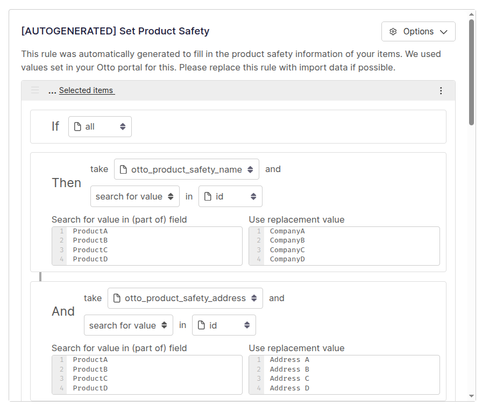Click the vertical scrollbar on the right
482x413 pixels.
coord(472,73)
